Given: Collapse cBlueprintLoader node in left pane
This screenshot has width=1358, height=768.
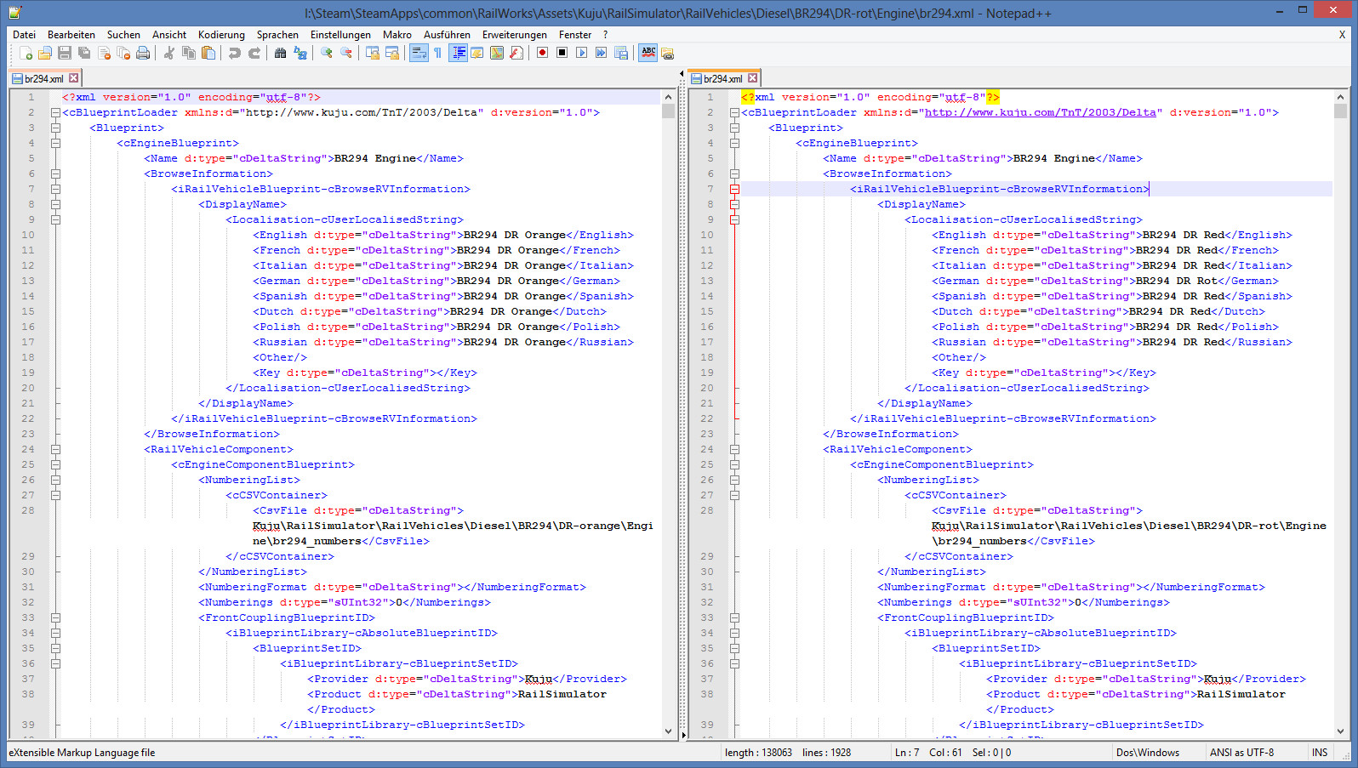Looking at the screenshot, I should (x=55, y=112).
